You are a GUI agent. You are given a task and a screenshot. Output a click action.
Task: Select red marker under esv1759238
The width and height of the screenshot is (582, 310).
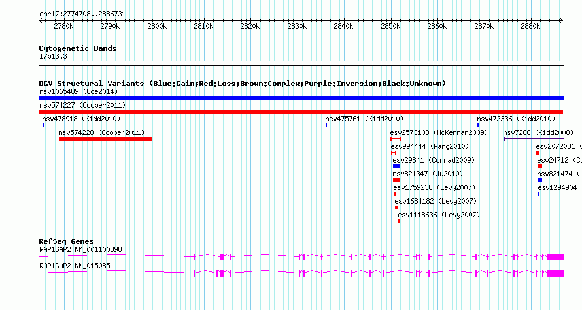[x=394, y=194]
